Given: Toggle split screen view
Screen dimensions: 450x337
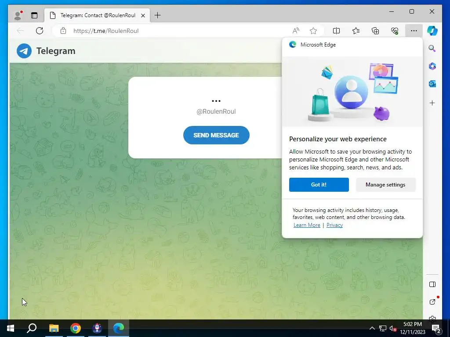Looking at the screenshot, I should point(336,31).
